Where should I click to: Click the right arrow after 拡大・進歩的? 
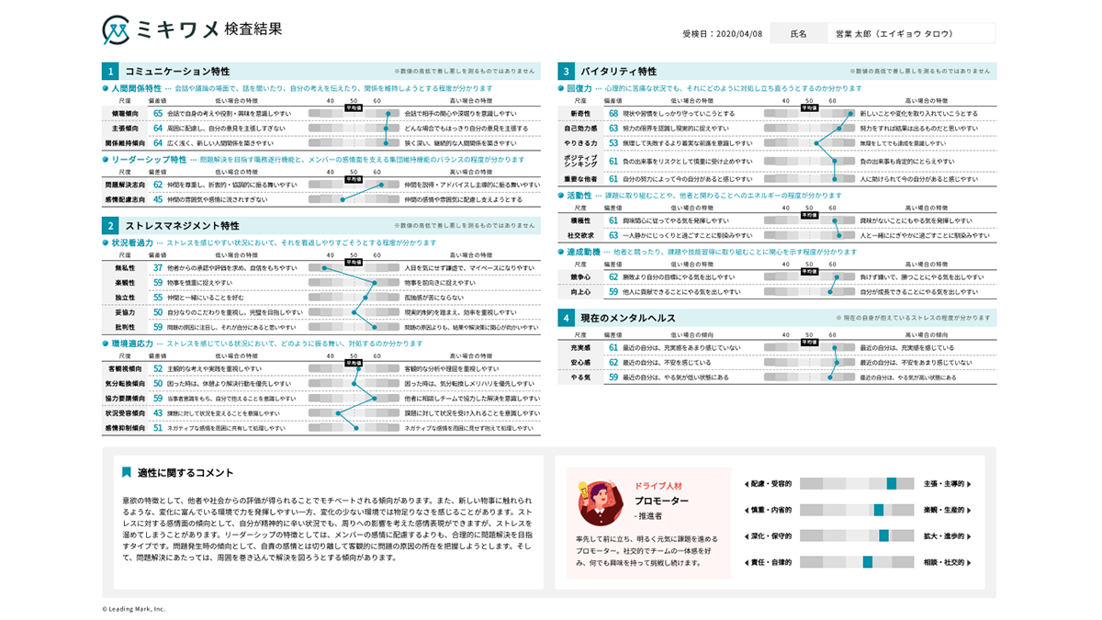point(970,535)
